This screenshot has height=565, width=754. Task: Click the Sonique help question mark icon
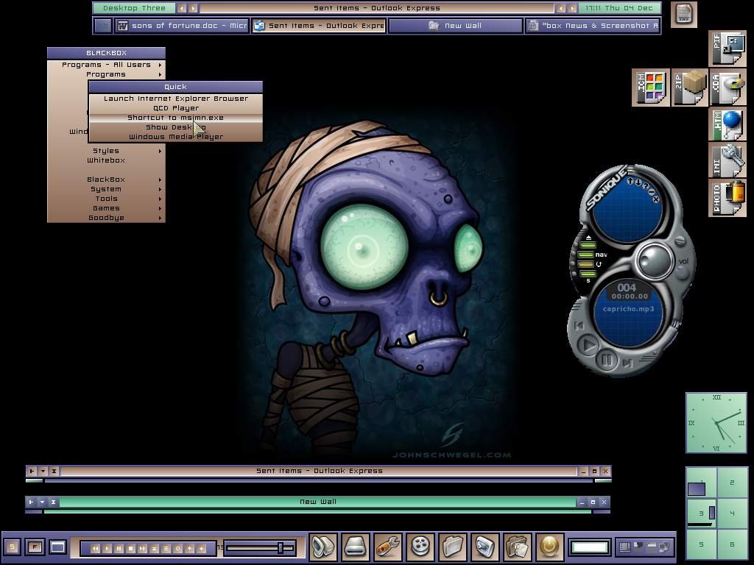[645, 186]
